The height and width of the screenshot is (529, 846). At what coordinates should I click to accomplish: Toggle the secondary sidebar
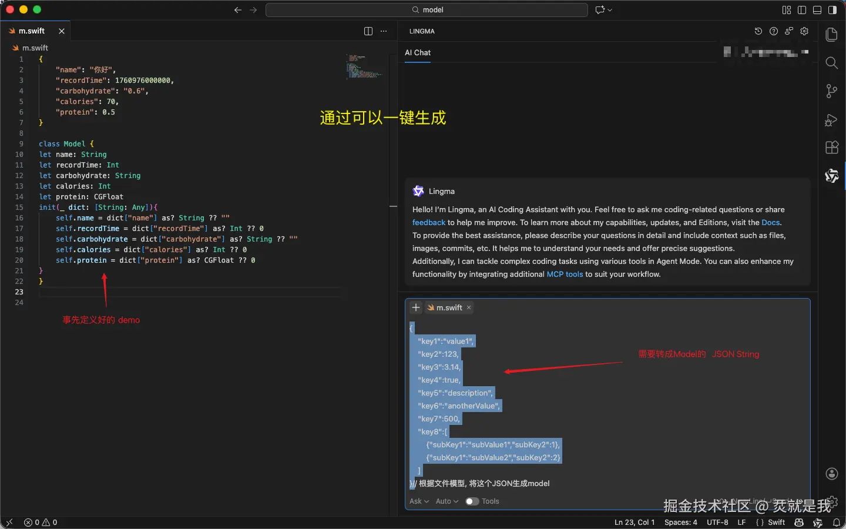tap(832, 10)
